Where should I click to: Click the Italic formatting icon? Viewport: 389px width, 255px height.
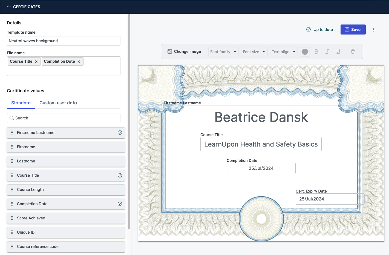[x=327, y=51]
